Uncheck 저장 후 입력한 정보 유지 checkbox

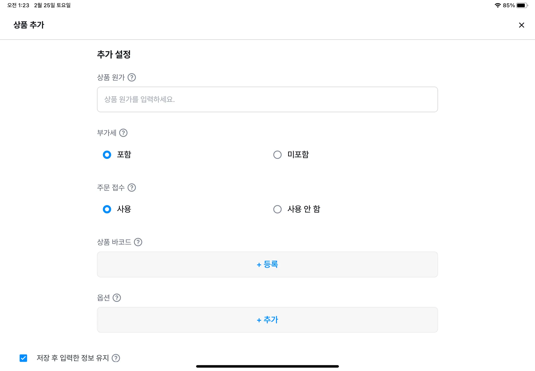point(24,358)
